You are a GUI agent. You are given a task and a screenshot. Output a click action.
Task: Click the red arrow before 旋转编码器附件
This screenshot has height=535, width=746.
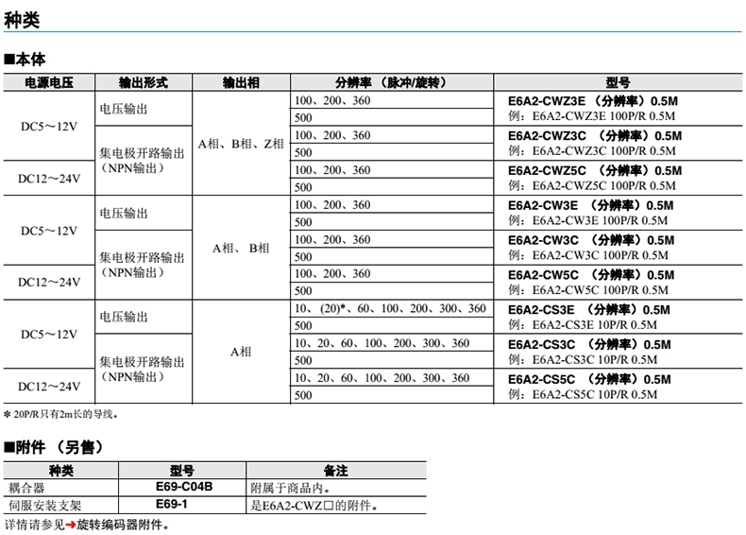69,525
